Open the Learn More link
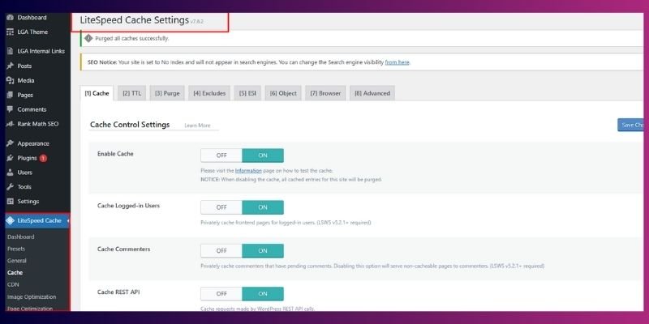This screenshot has height=324, width=649. click(x=197, y=126)
